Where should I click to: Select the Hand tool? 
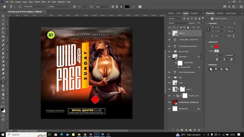[3, 94]
